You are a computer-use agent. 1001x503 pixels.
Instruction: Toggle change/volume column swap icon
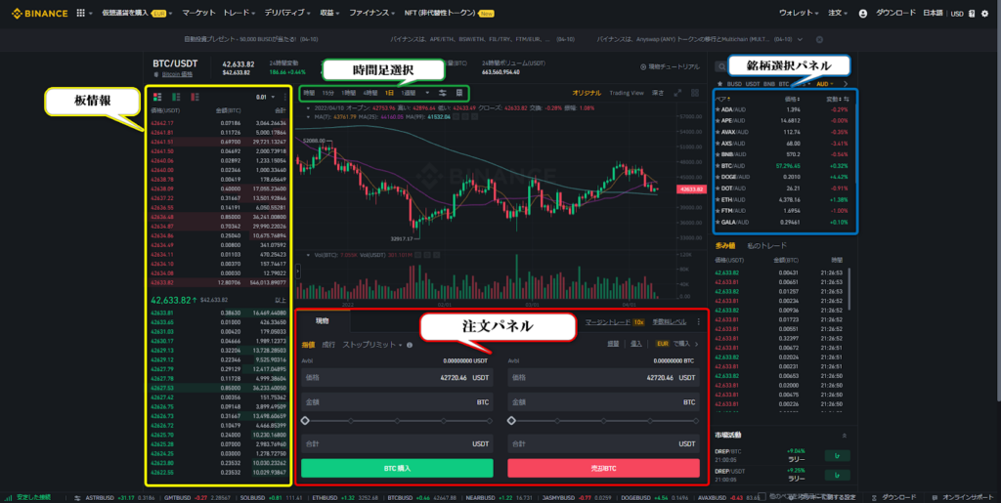point(847,100)
